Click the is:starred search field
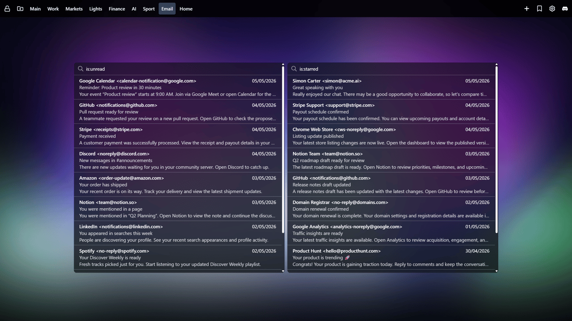The width and height of the screenshot is (572, 321). coord(391,69)
